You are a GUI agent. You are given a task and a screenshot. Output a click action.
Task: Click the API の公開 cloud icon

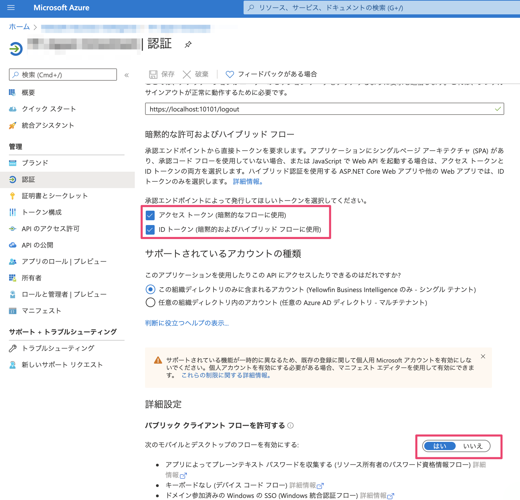tap(13, 245)
